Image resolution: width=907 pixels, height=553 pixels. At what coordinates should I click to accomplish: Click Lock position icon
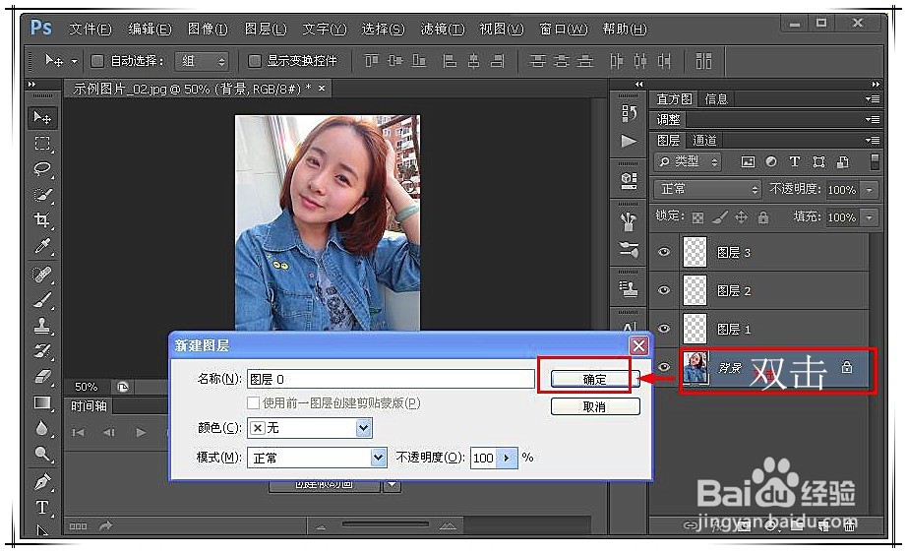[x=741, y=217]
